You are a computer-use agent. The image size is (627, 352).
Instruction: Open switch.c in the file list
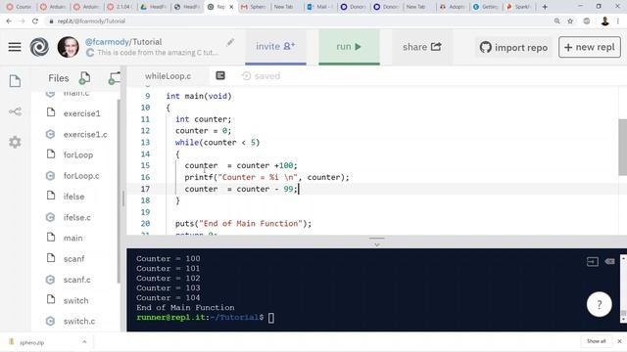[x=78, y=322]
